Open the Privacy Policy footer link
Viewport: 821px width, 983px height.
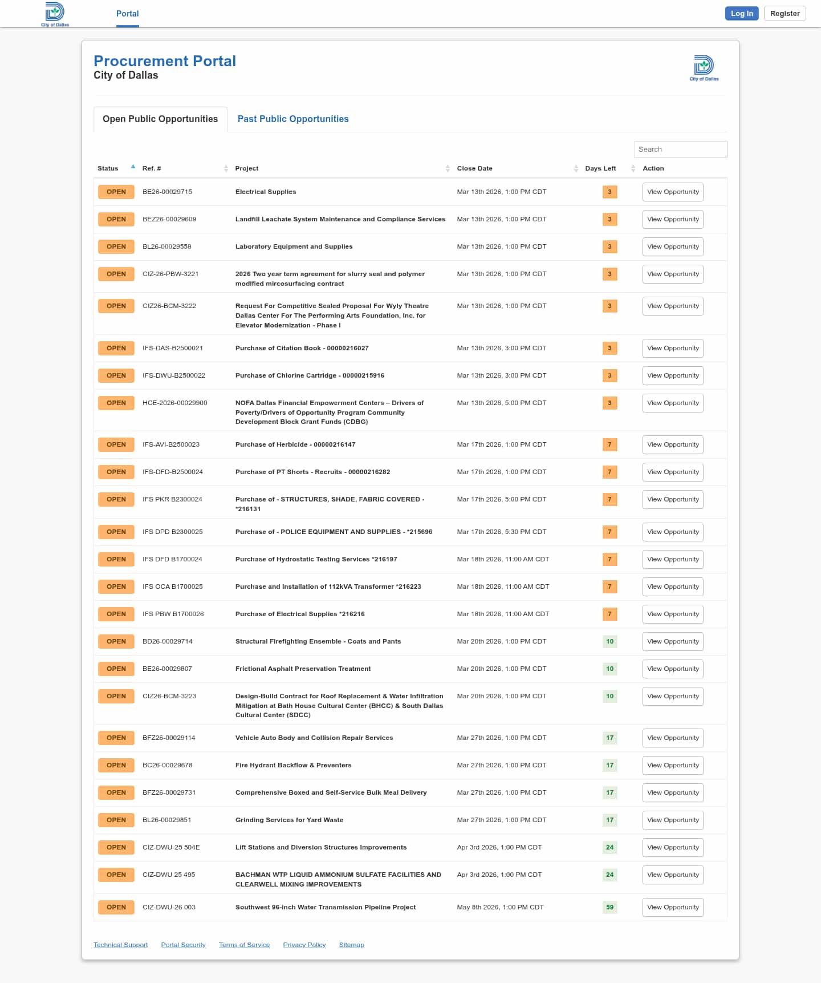point(304,945)
